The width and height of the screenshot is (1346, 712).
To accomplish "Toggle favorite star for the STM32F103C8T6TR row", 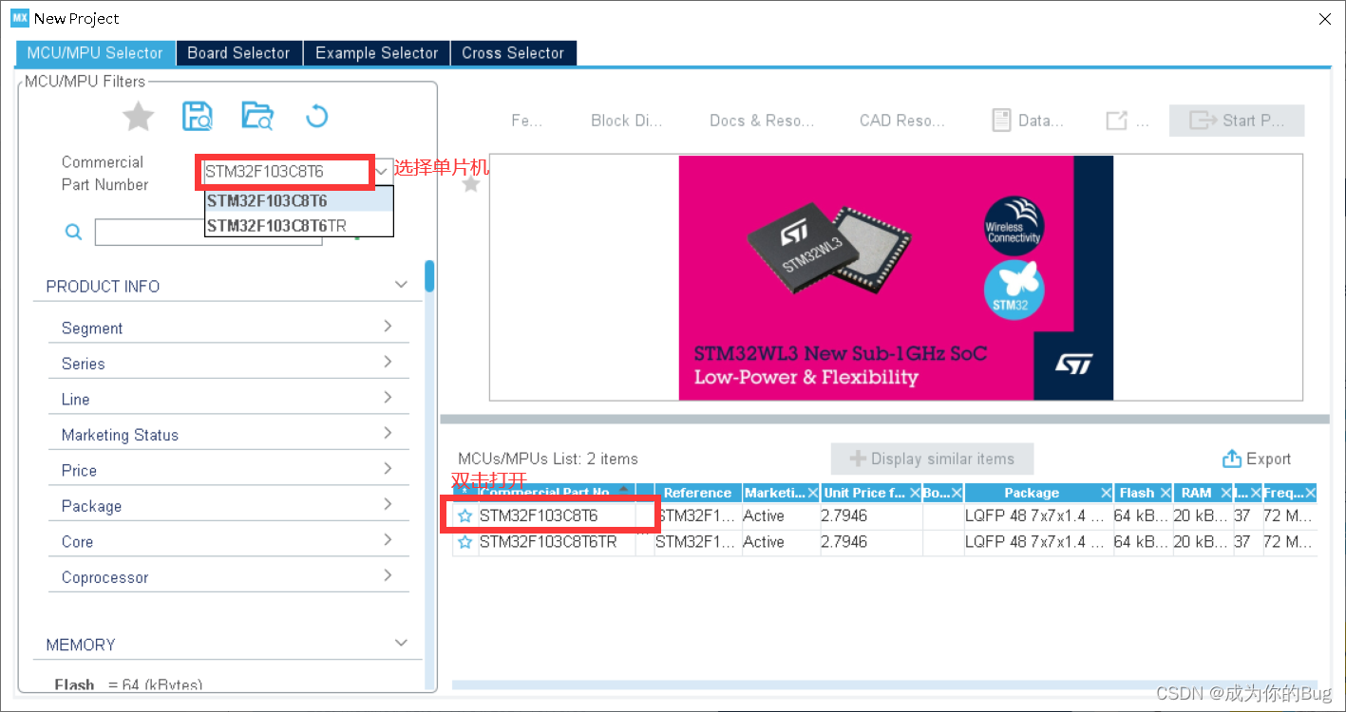I will point(464,542).
